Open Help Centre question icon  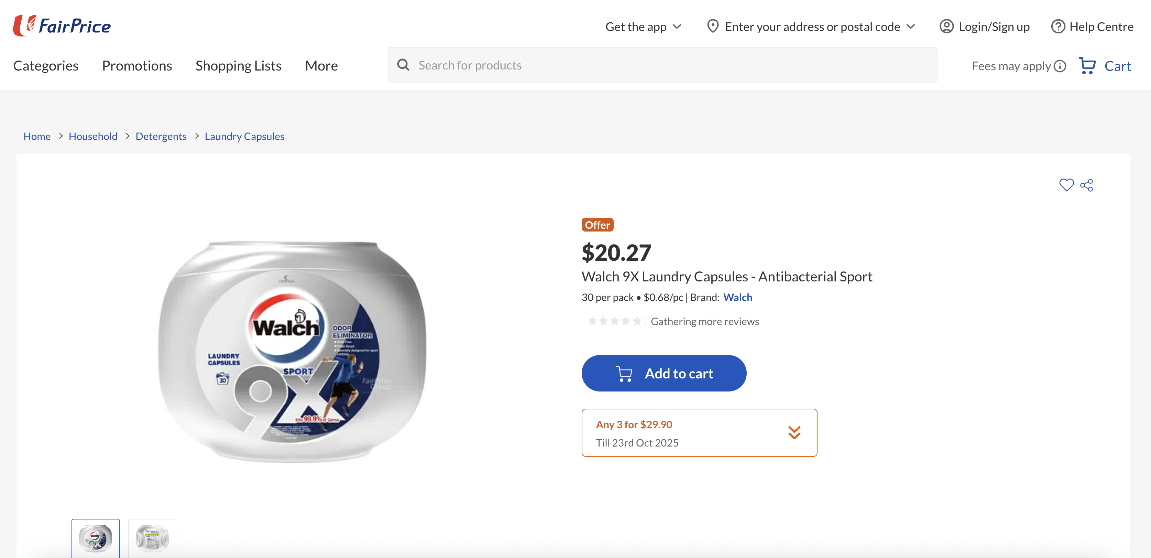pyautogui.click(x=1057, y=27)
